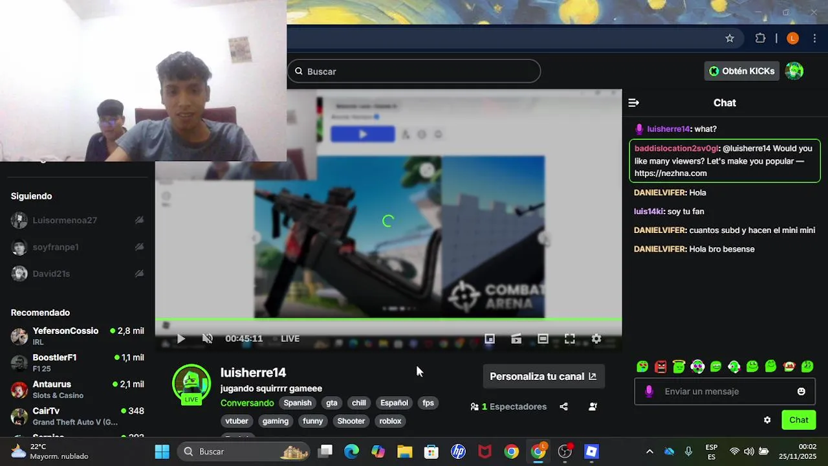This screenshot has width=828, height=466.
Task: Toggle notifications for soyfranpe1
Action: click(139, 247)
